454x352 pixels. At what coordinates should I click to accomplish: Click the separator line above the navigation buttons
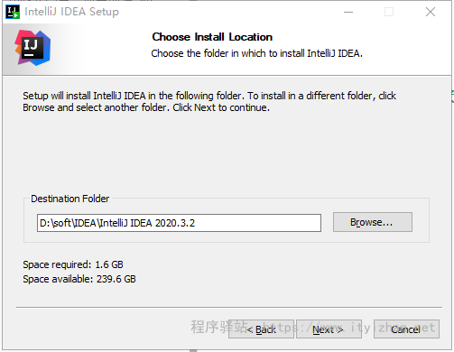point(229,307)
